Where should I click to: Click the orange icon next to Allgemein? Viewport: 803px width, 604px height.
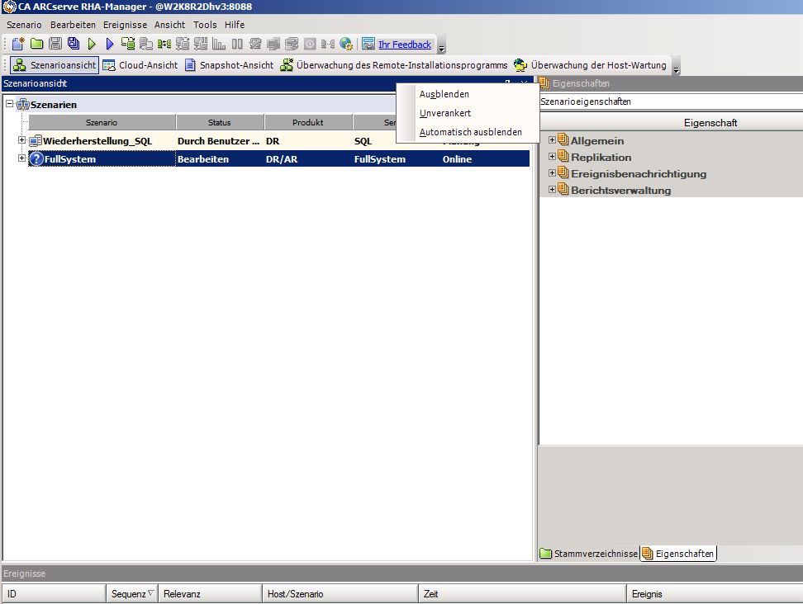coord(563,139)
